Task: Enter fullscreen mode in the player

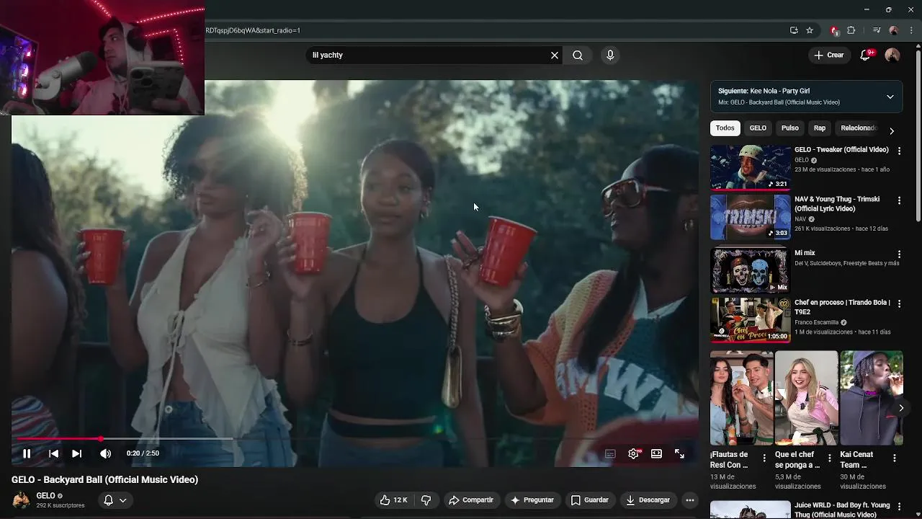Action: tap(679, 453)
